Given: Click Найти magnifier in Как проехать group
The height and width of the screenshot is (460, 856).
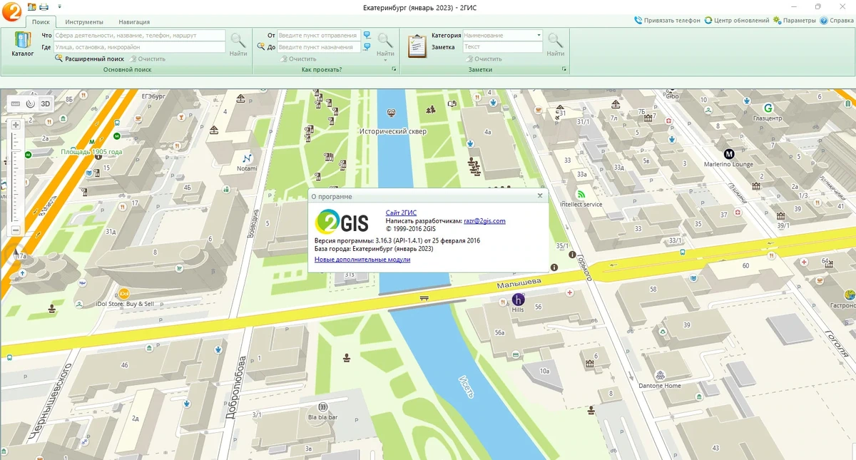Looking at the screenshot, I should click(385, 44).
